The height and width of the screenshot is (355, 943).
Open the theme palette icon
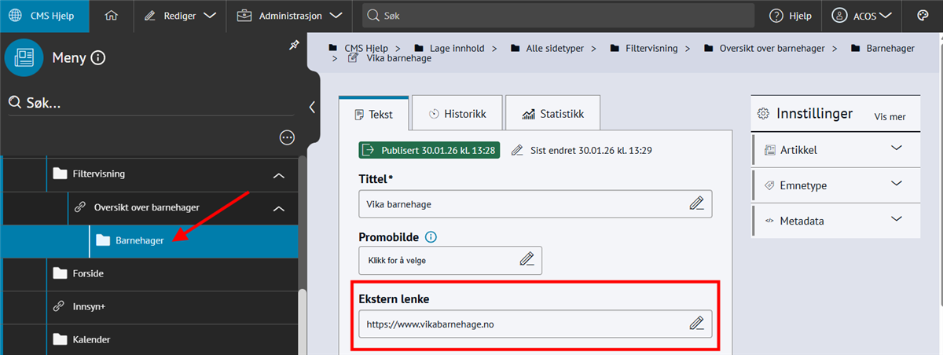coord(923,16)
